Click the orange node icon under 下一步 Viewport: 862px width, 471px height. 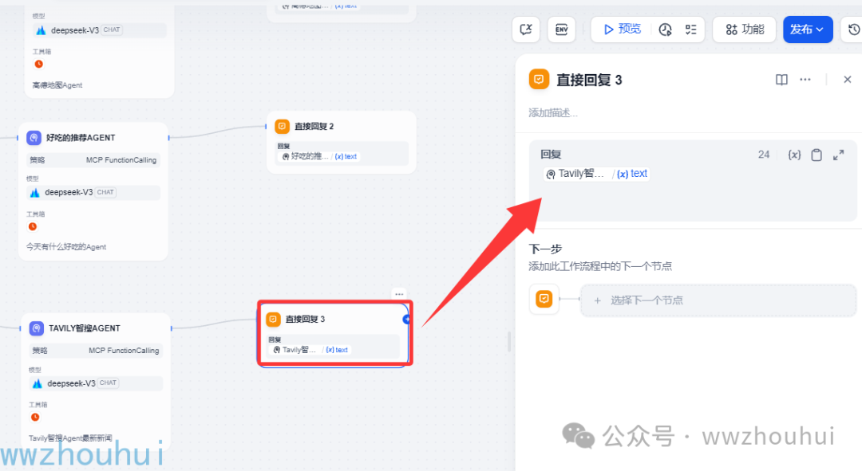[544, 299]
